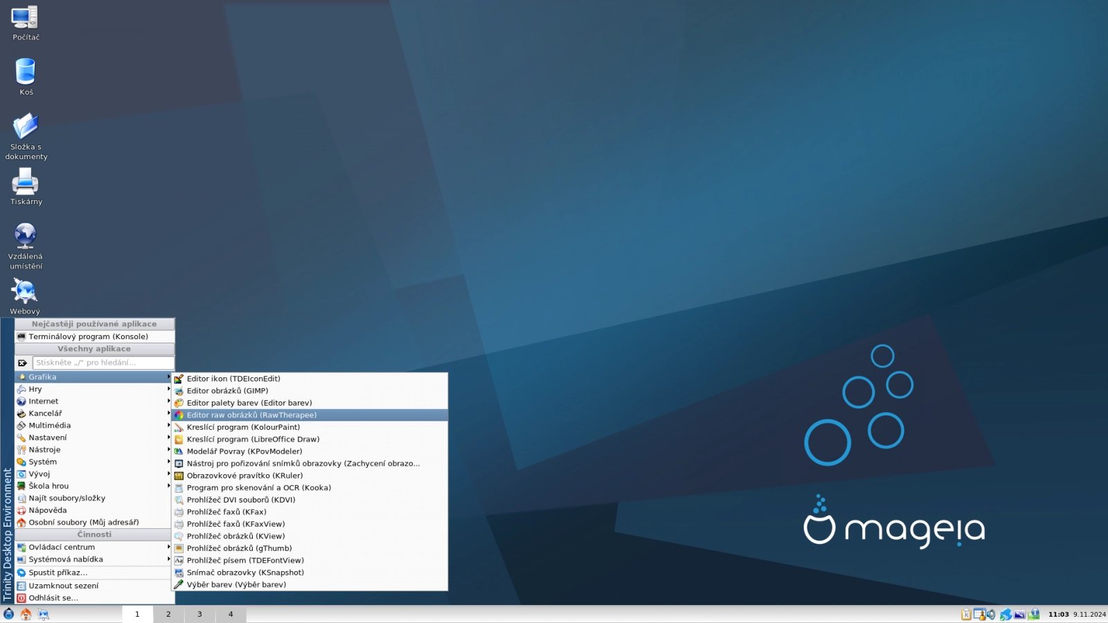Open the Webový browser desktop icon
The image size is (1108, 623).
(x=25, y=296)
